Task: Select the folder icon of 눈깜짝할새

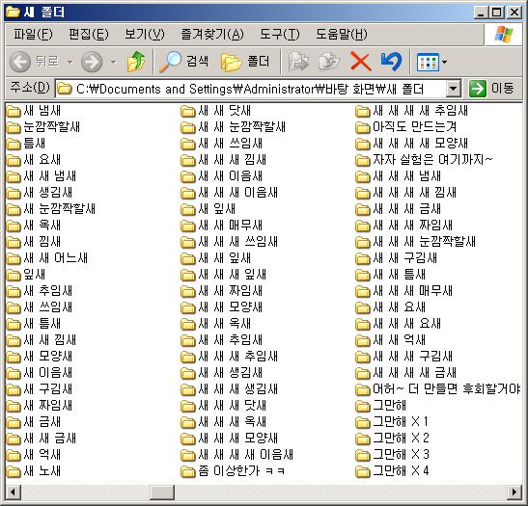Action: click(x=14, y=127)
